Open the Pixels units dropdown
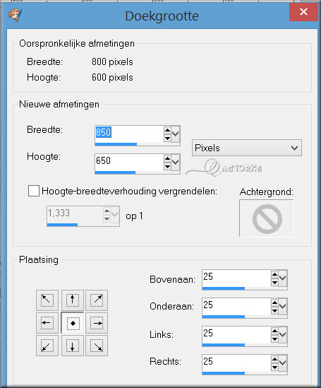The height and width of the screenshot is (388, 321). tap(247, 148)
